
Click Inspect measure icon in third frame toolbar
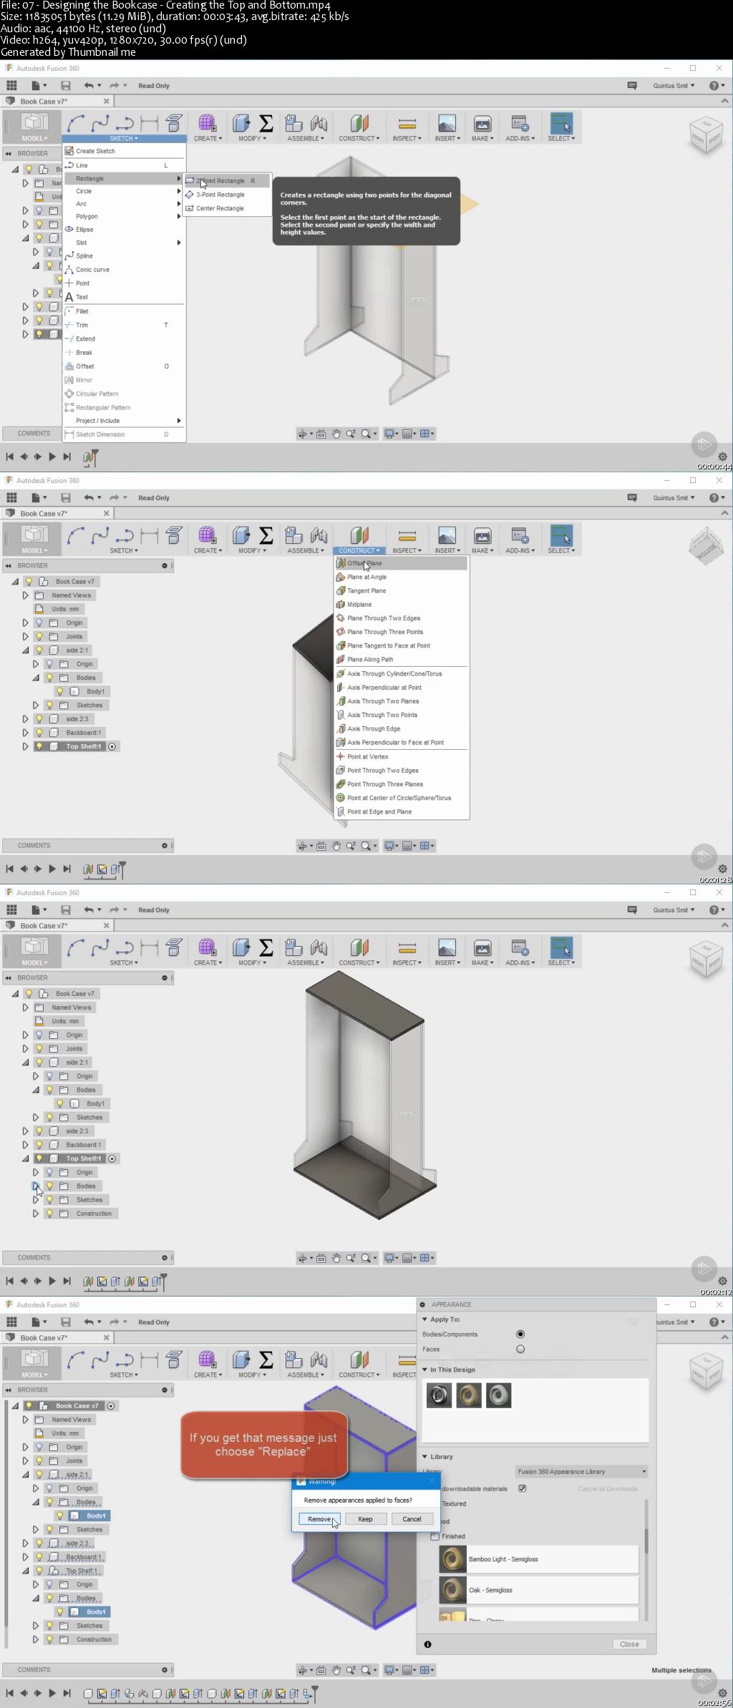407,948
